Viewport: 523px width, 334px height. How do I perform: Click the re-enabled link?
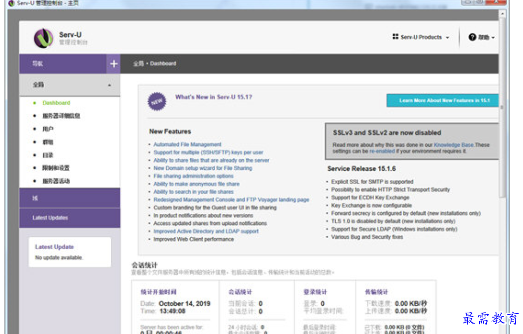point(382,151)
